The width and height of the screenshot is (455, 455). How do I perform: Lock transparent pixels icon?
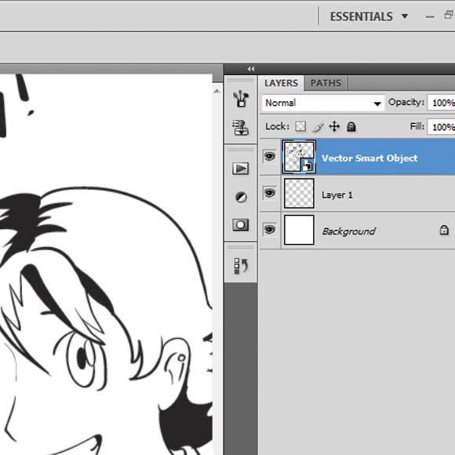click(300, 126)
